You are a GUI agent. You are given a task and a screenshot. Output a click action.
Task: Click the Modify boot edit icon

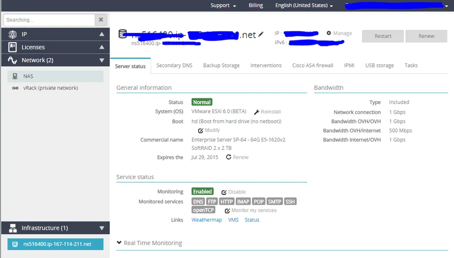201,130
